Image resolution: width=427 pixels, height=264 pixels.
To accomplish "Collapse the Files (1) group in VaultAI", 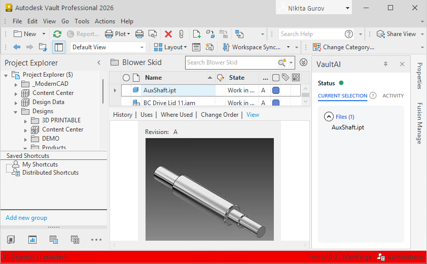I will [329, 117].
